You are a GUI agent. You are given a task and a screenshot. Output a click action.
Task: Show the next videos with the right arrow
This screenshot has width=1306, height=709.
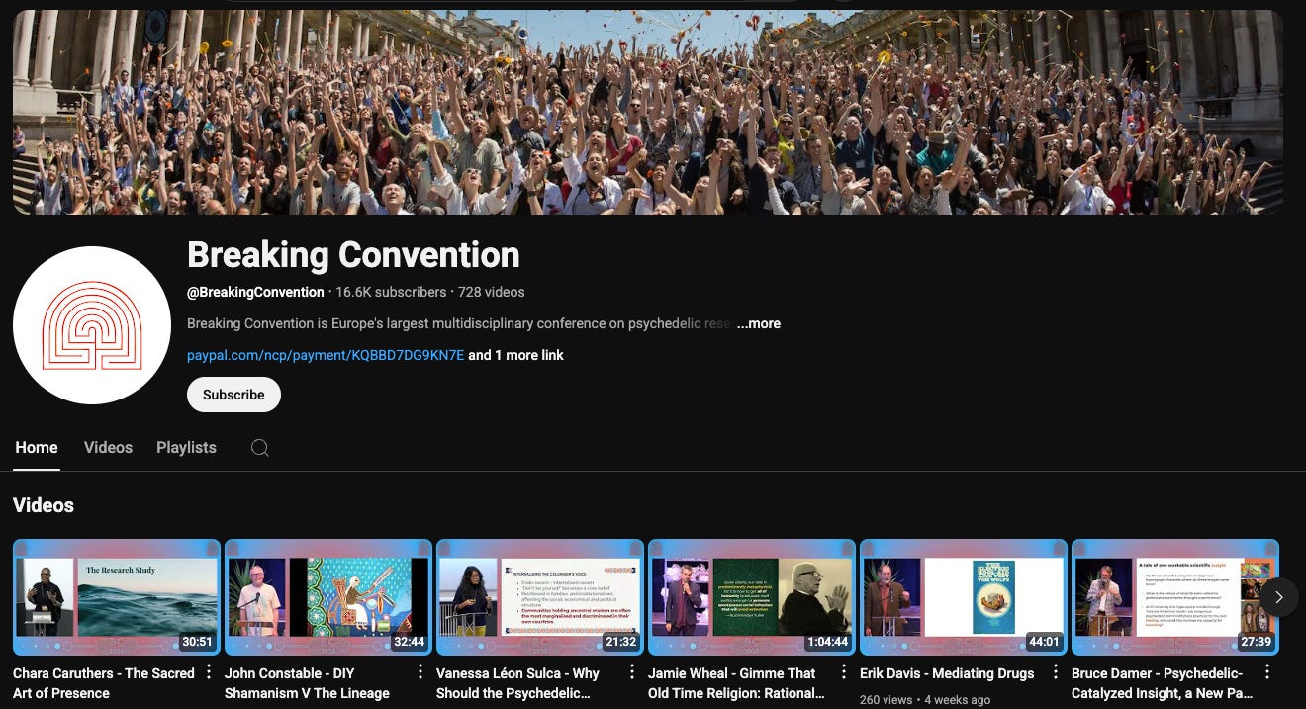[1278, 597]
